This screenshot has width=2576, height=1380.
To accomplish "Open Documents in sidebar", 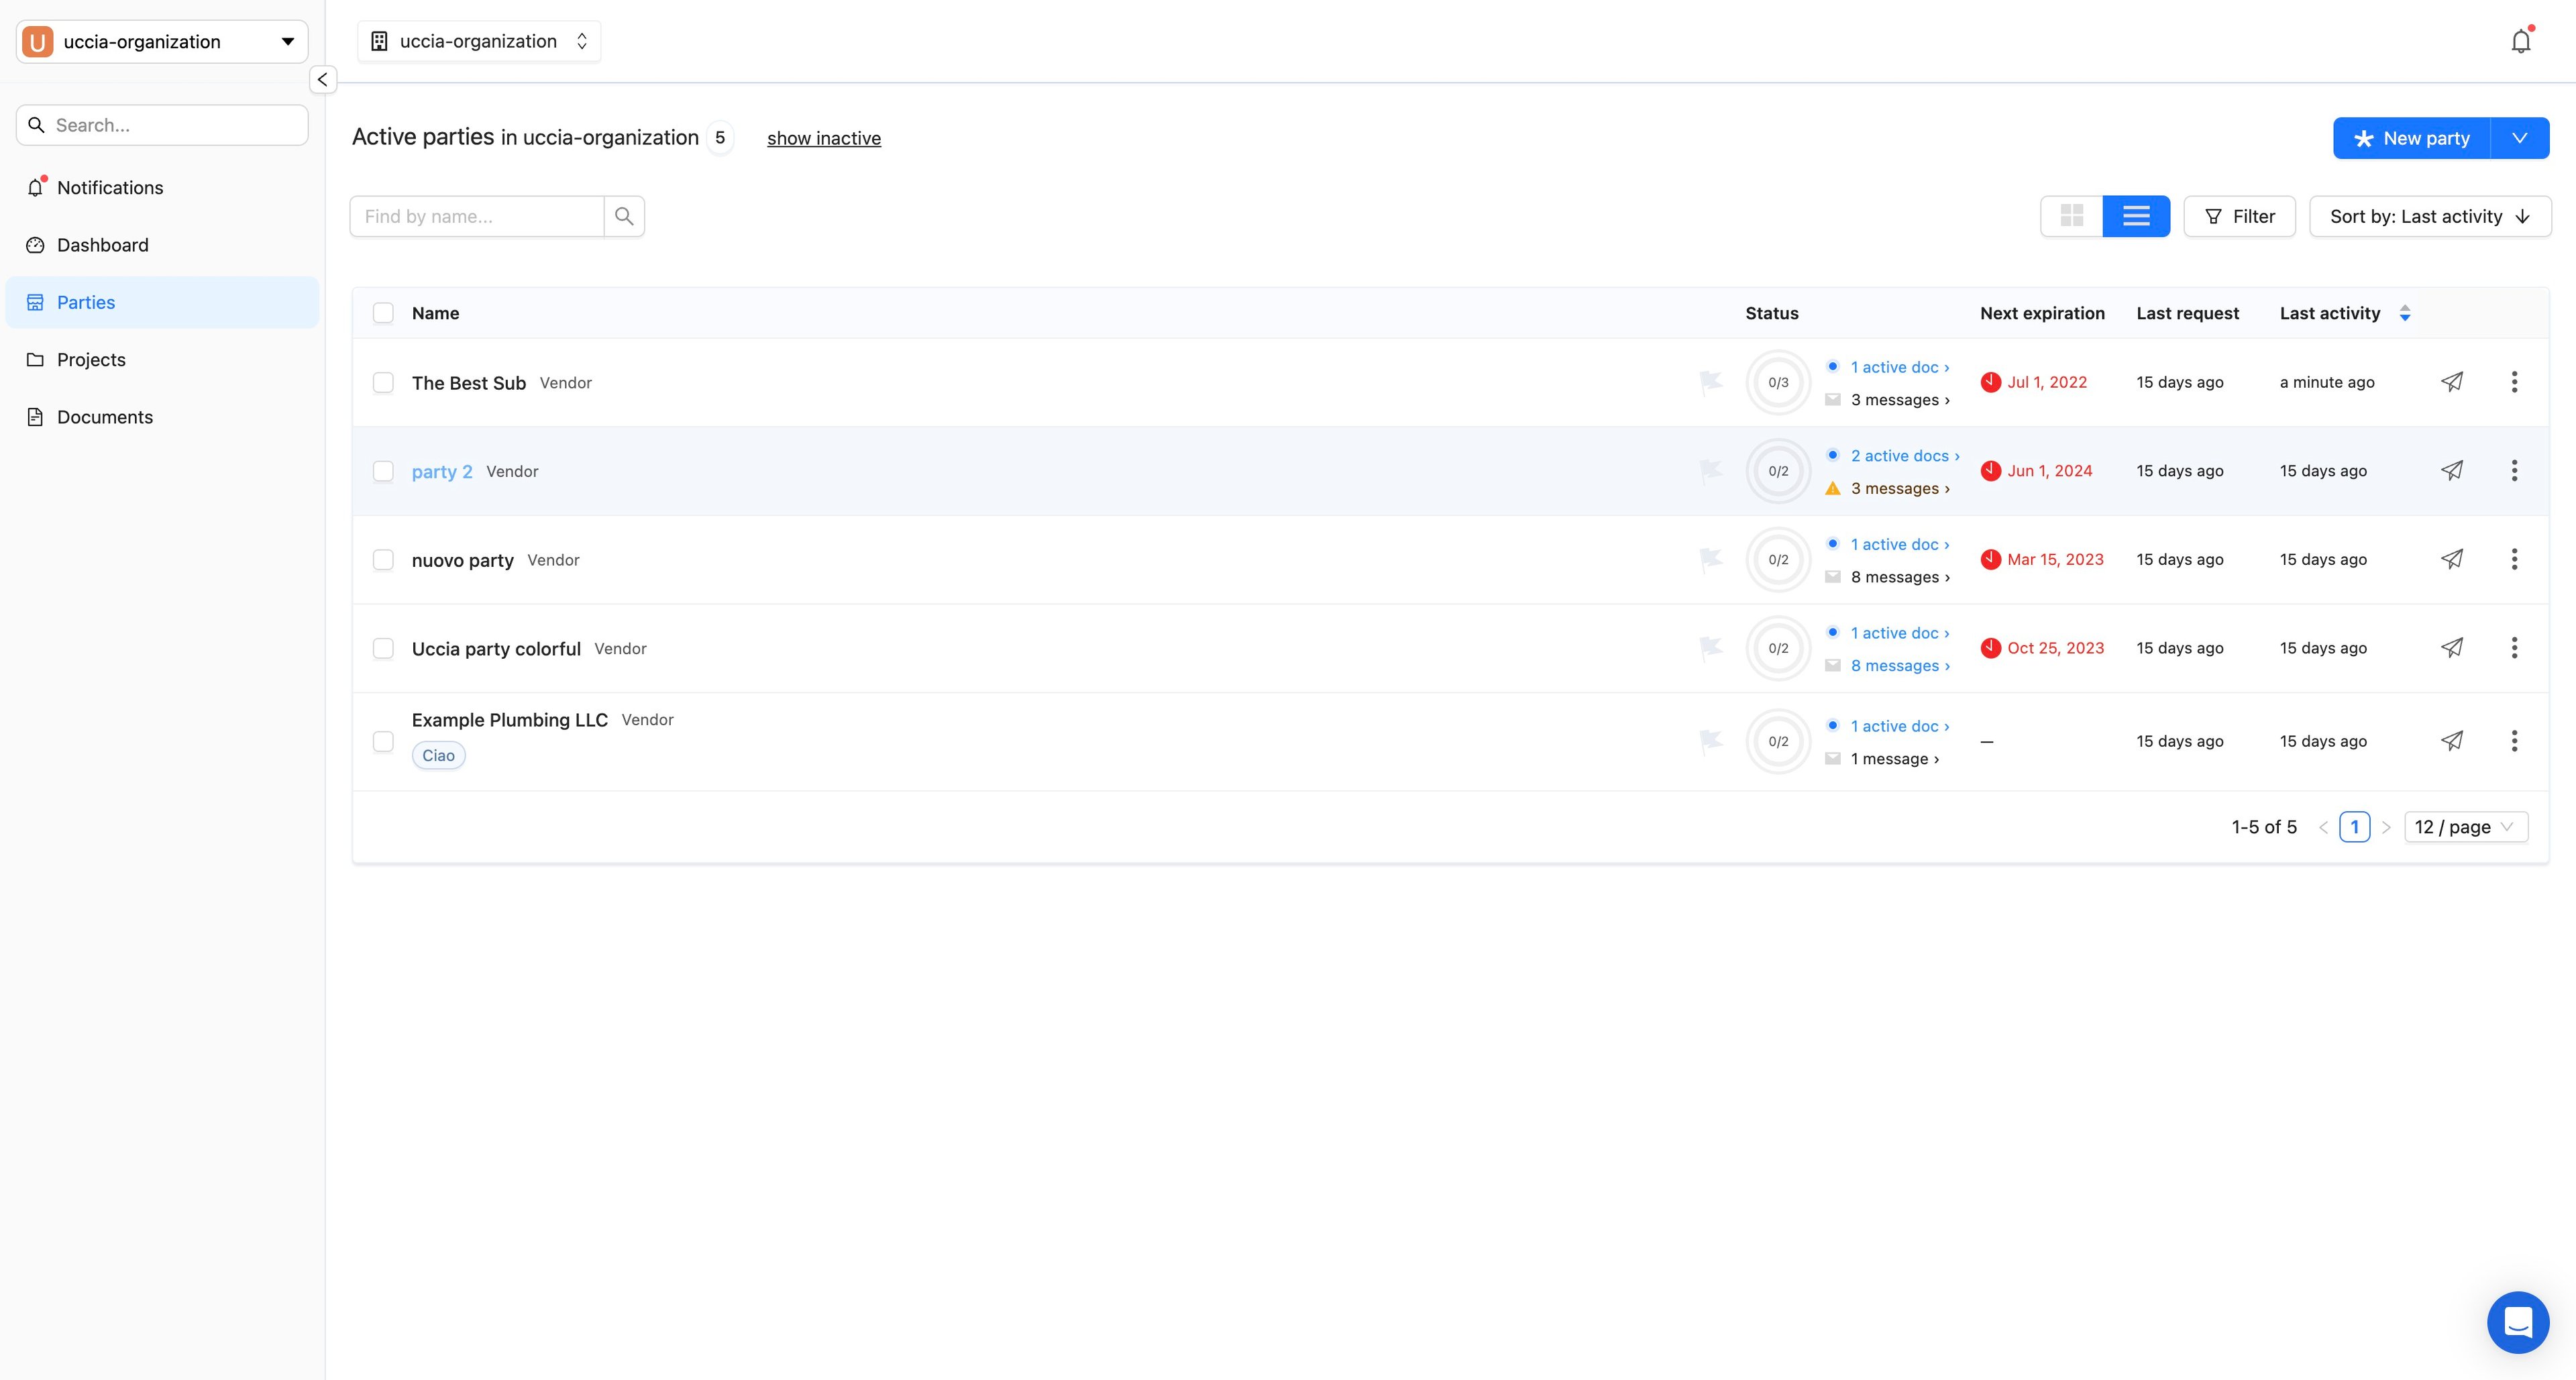I will click(104, 417).
